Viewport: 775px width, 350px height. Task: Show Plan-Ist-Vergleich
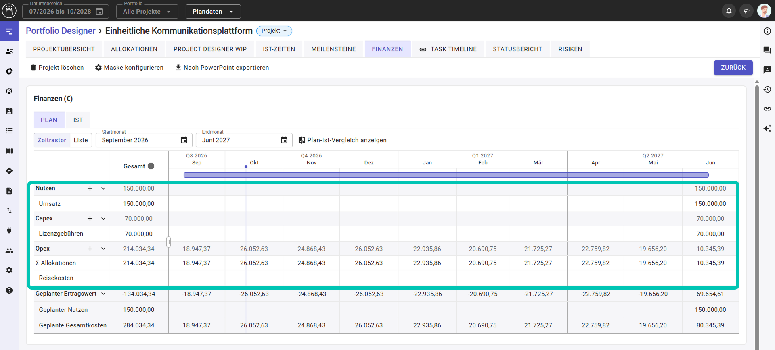point(342,140)
